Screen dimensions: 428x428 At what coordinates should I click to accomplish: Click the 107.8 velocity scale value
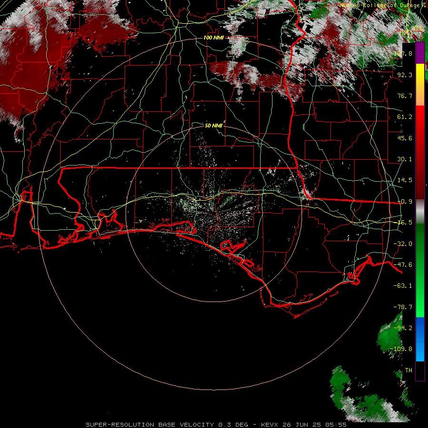coord(403,53)
